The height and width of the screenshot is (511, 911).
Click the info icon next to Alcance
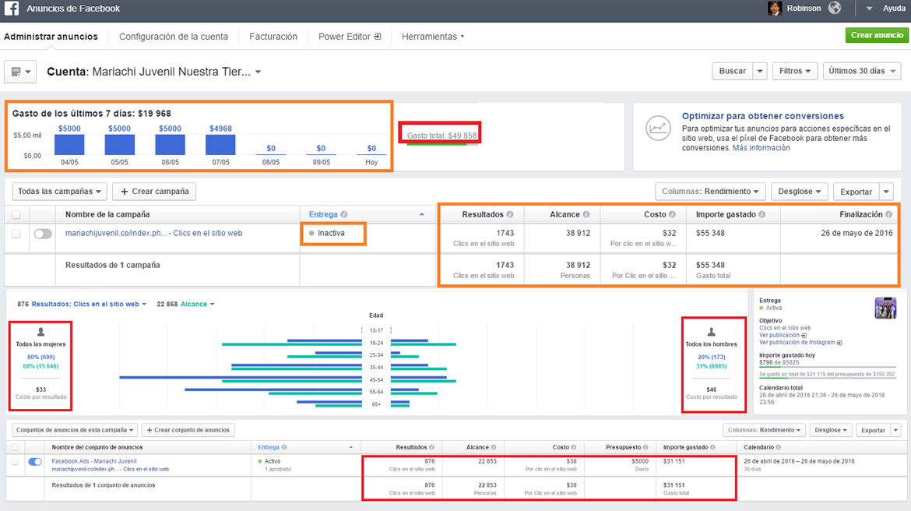pyautogui.click(x=586, y=214)
